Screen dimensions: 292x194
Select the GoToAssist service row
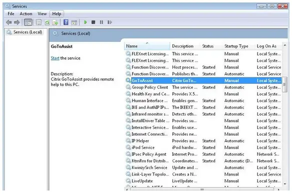point(203,80)
